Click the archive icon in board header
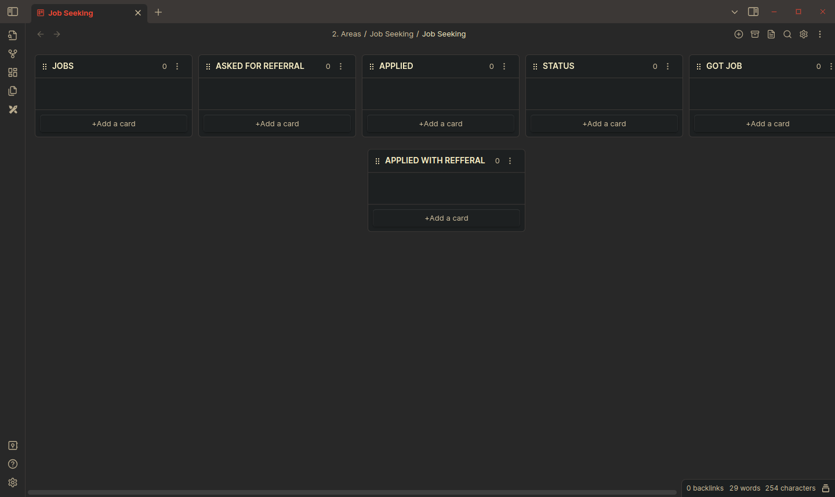The image size is (835, 497). 755,34
